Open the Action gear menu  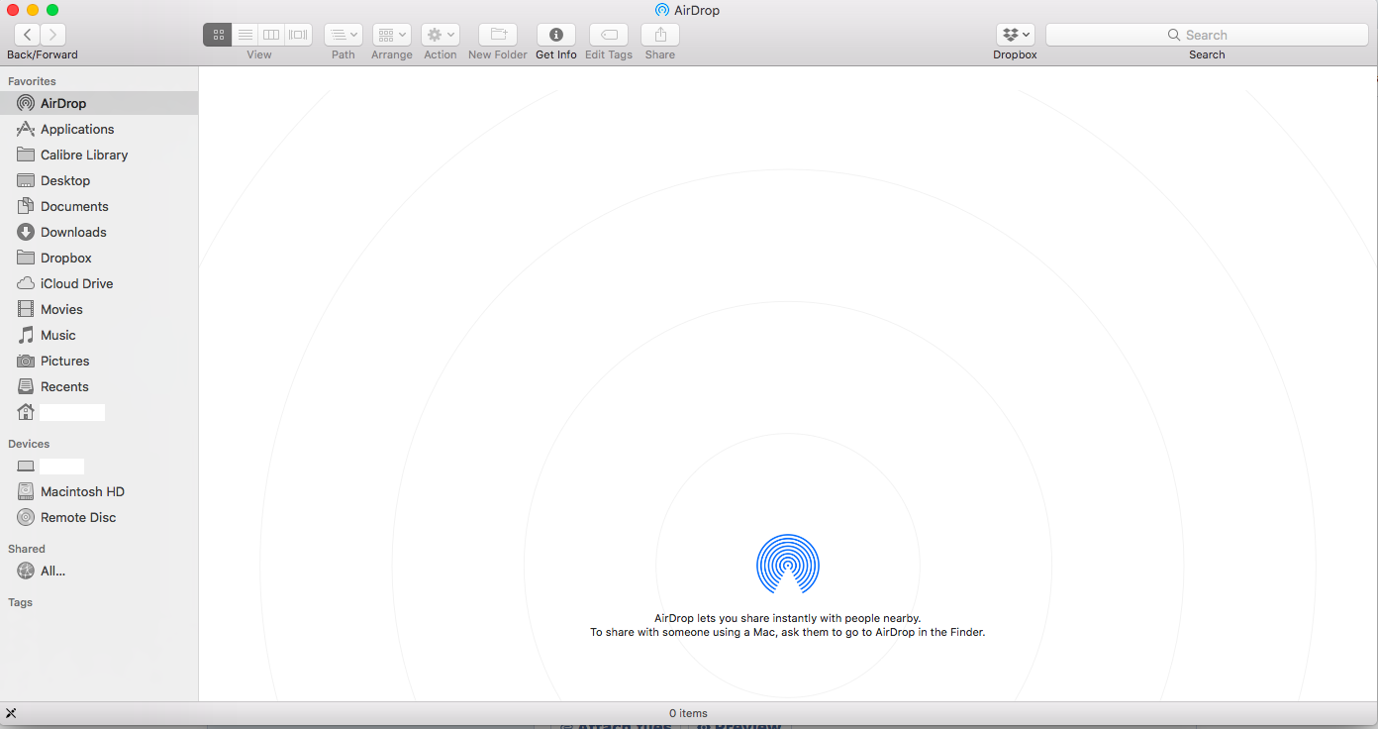pyautogui.click(x=441, y=35)
